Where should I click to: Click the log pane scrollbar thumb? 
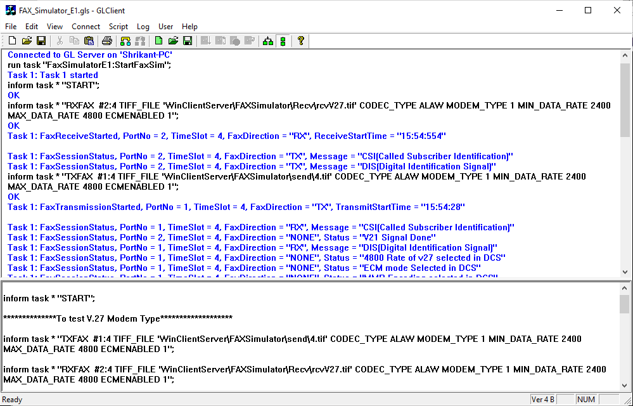coord(625,100)
